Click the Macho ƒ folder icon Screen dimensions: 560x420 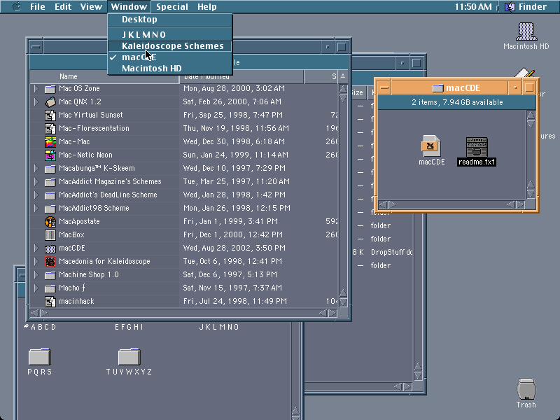click(50, 288)
